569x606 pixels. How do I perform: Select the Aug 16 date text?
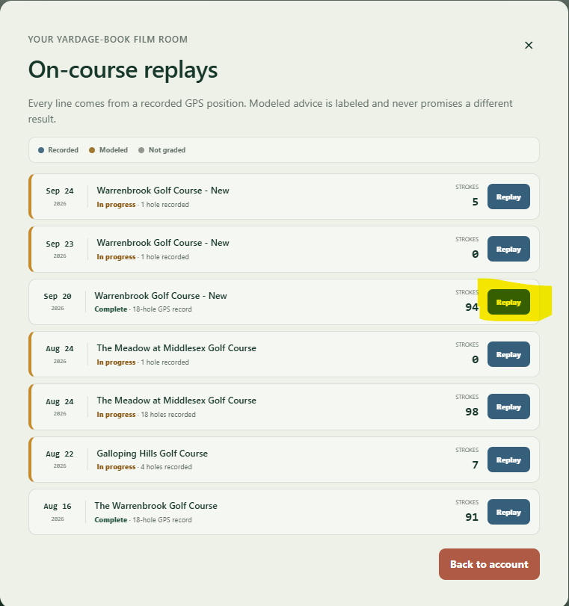coord(58,506)
